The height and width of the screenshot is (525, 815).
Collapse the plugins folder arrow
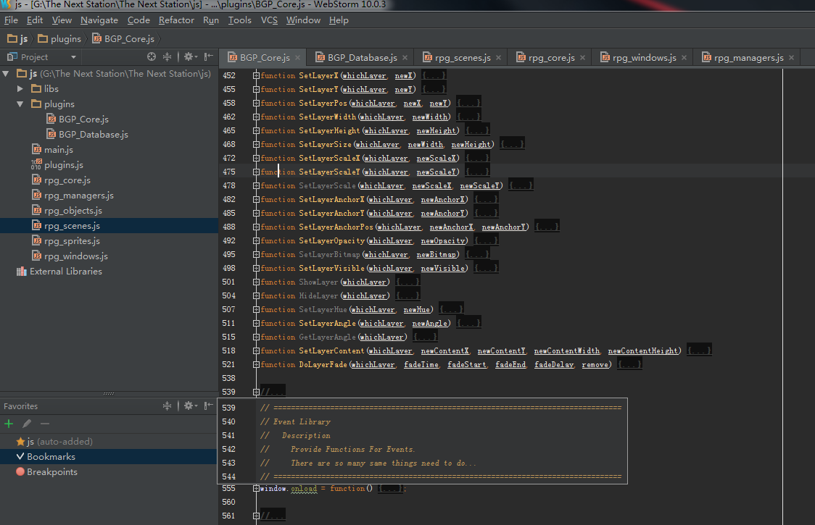click(x=20, y=104)
